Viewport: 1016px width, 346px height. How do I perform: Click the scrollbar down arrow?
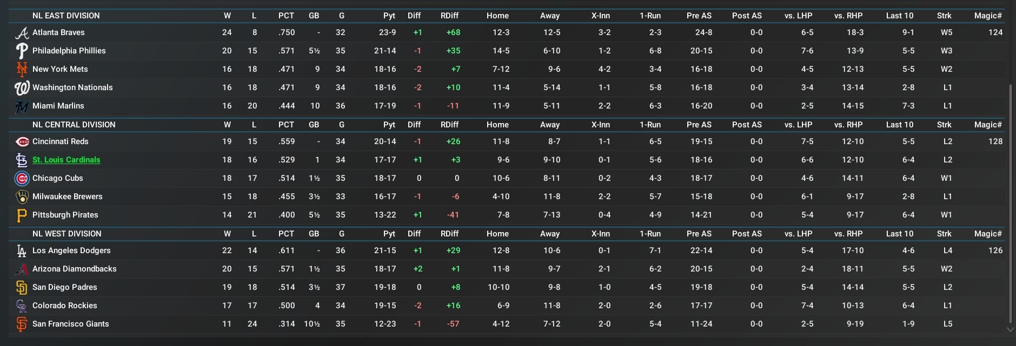coord(1010,329)
